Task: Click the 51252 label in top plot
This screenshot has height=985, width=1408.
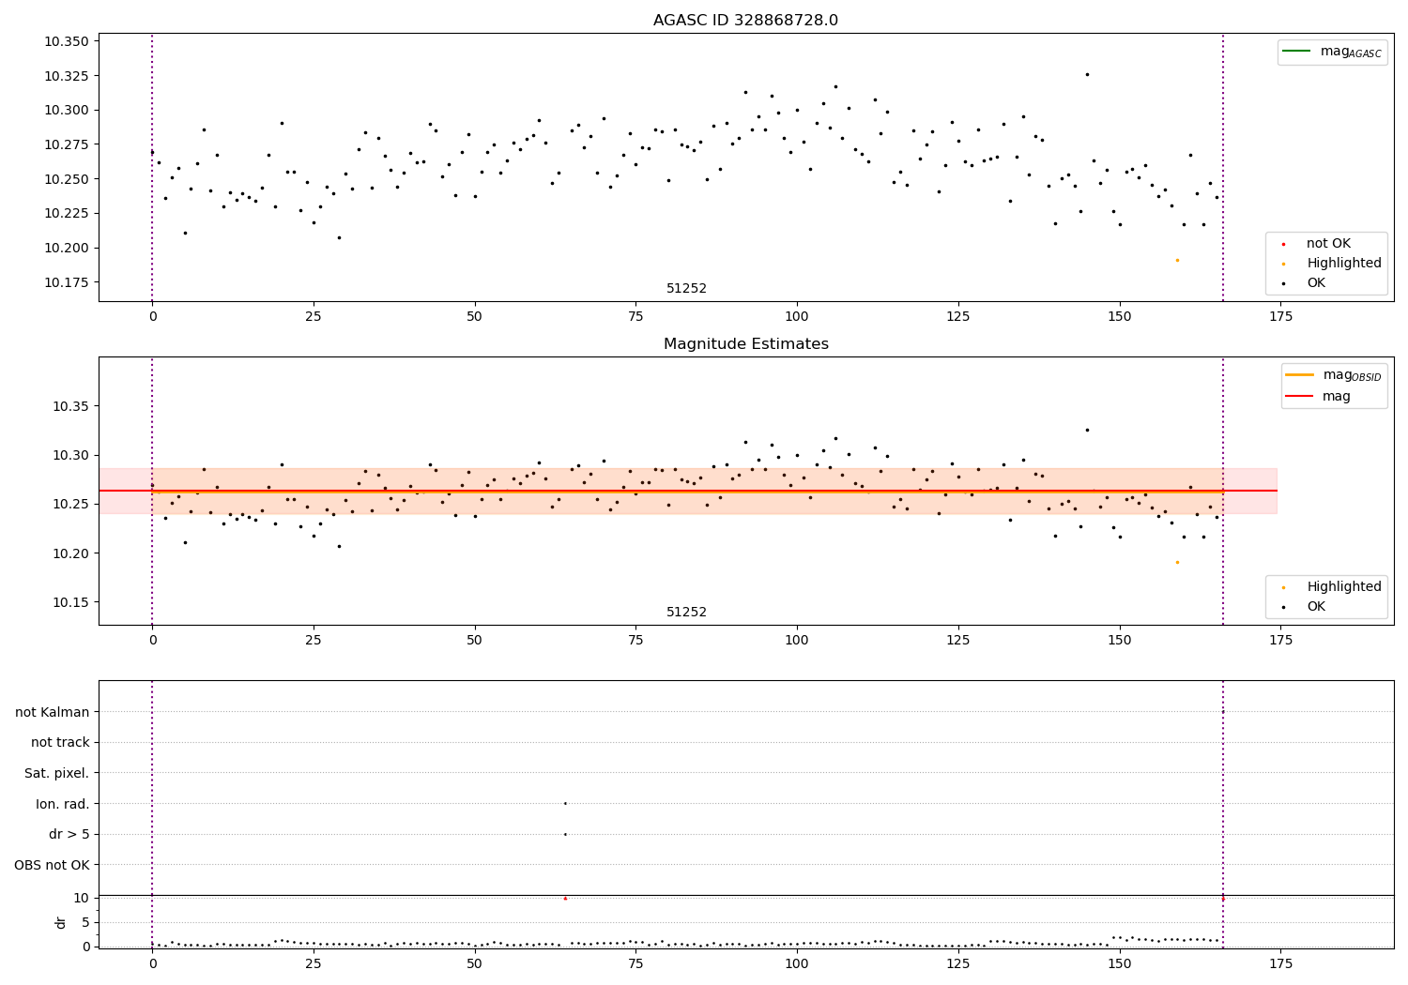Action: pyautogui.click(x=686, y=289)
